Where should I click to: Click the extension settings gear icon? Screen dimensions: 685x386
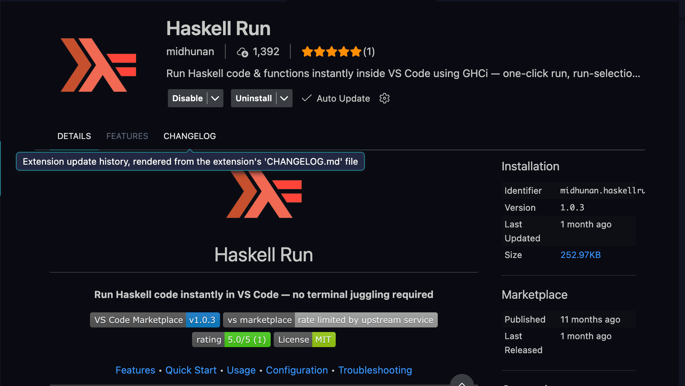click(x=384, y=98)
